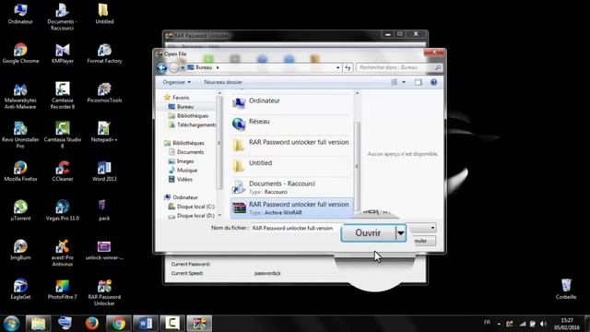The image size is (590, 332).
Task: Open the view options dropdown arrow
Action: click(404, 82)
